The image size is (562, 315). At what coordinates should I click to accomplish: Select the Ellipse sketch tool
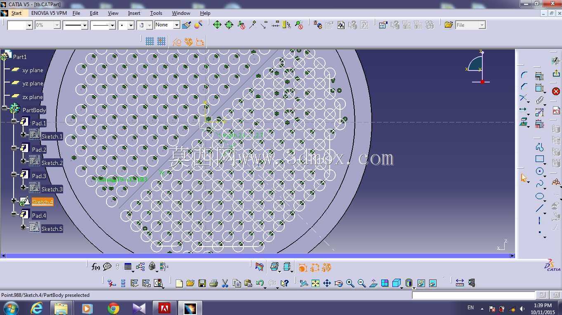(x=540, y=196)
